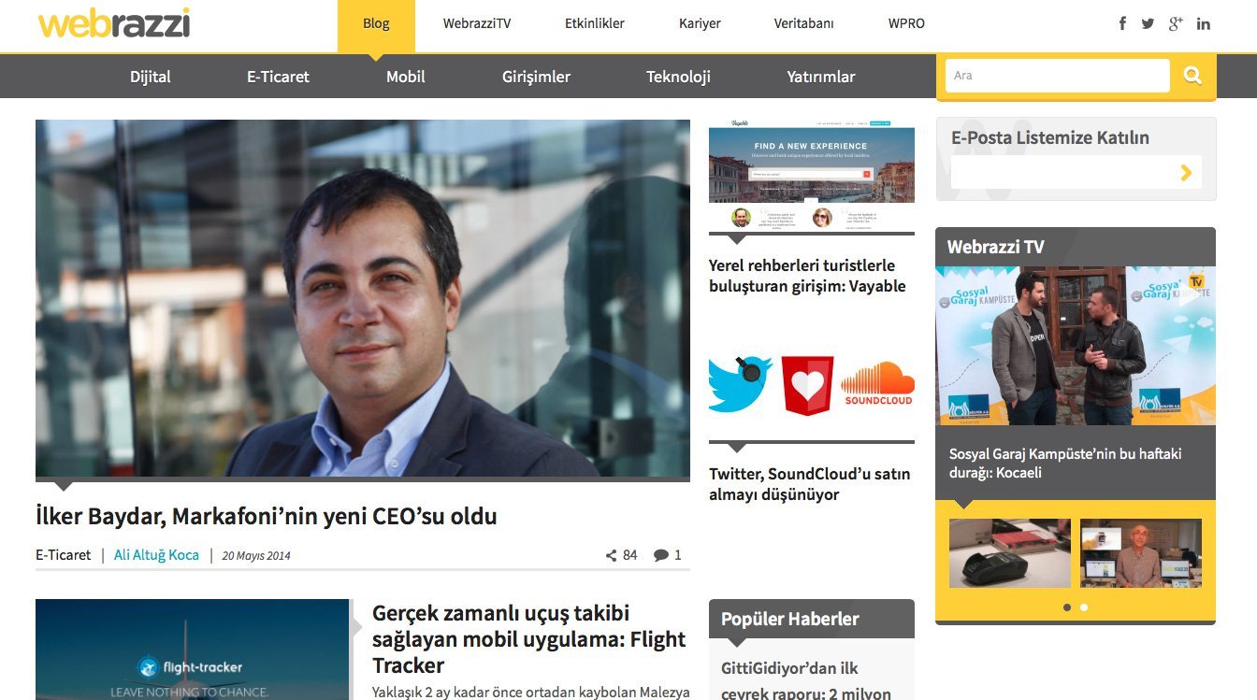The width and height of the screenshot is (1257, 700).
Task: Click the comment bubble icon showing 1
Action: coord(661,555)
